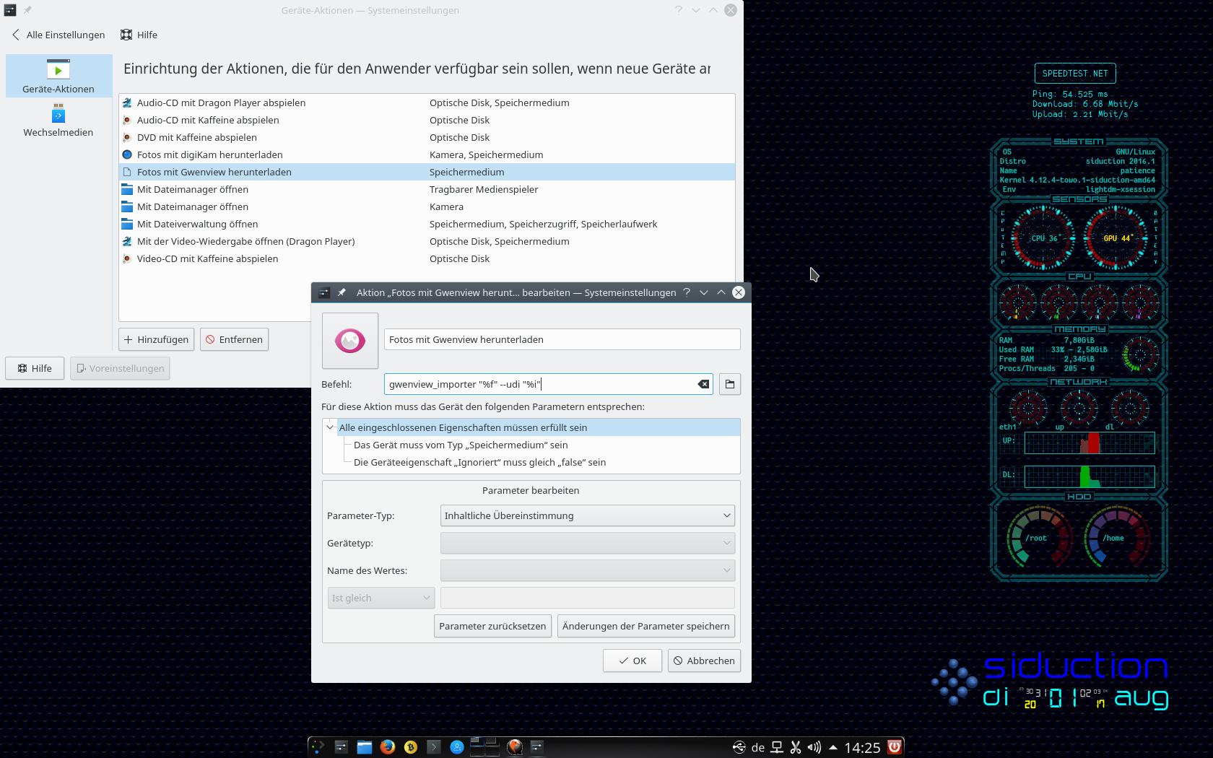The image size is (1213, 758).
Task: Select 'DVD mit Kaffeine abspielen' action
Action: 197,137
